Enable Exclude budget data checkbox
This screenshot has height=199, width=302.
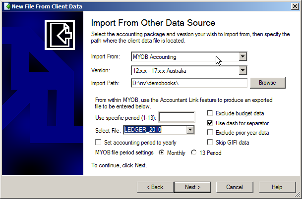tap(210, 113)
